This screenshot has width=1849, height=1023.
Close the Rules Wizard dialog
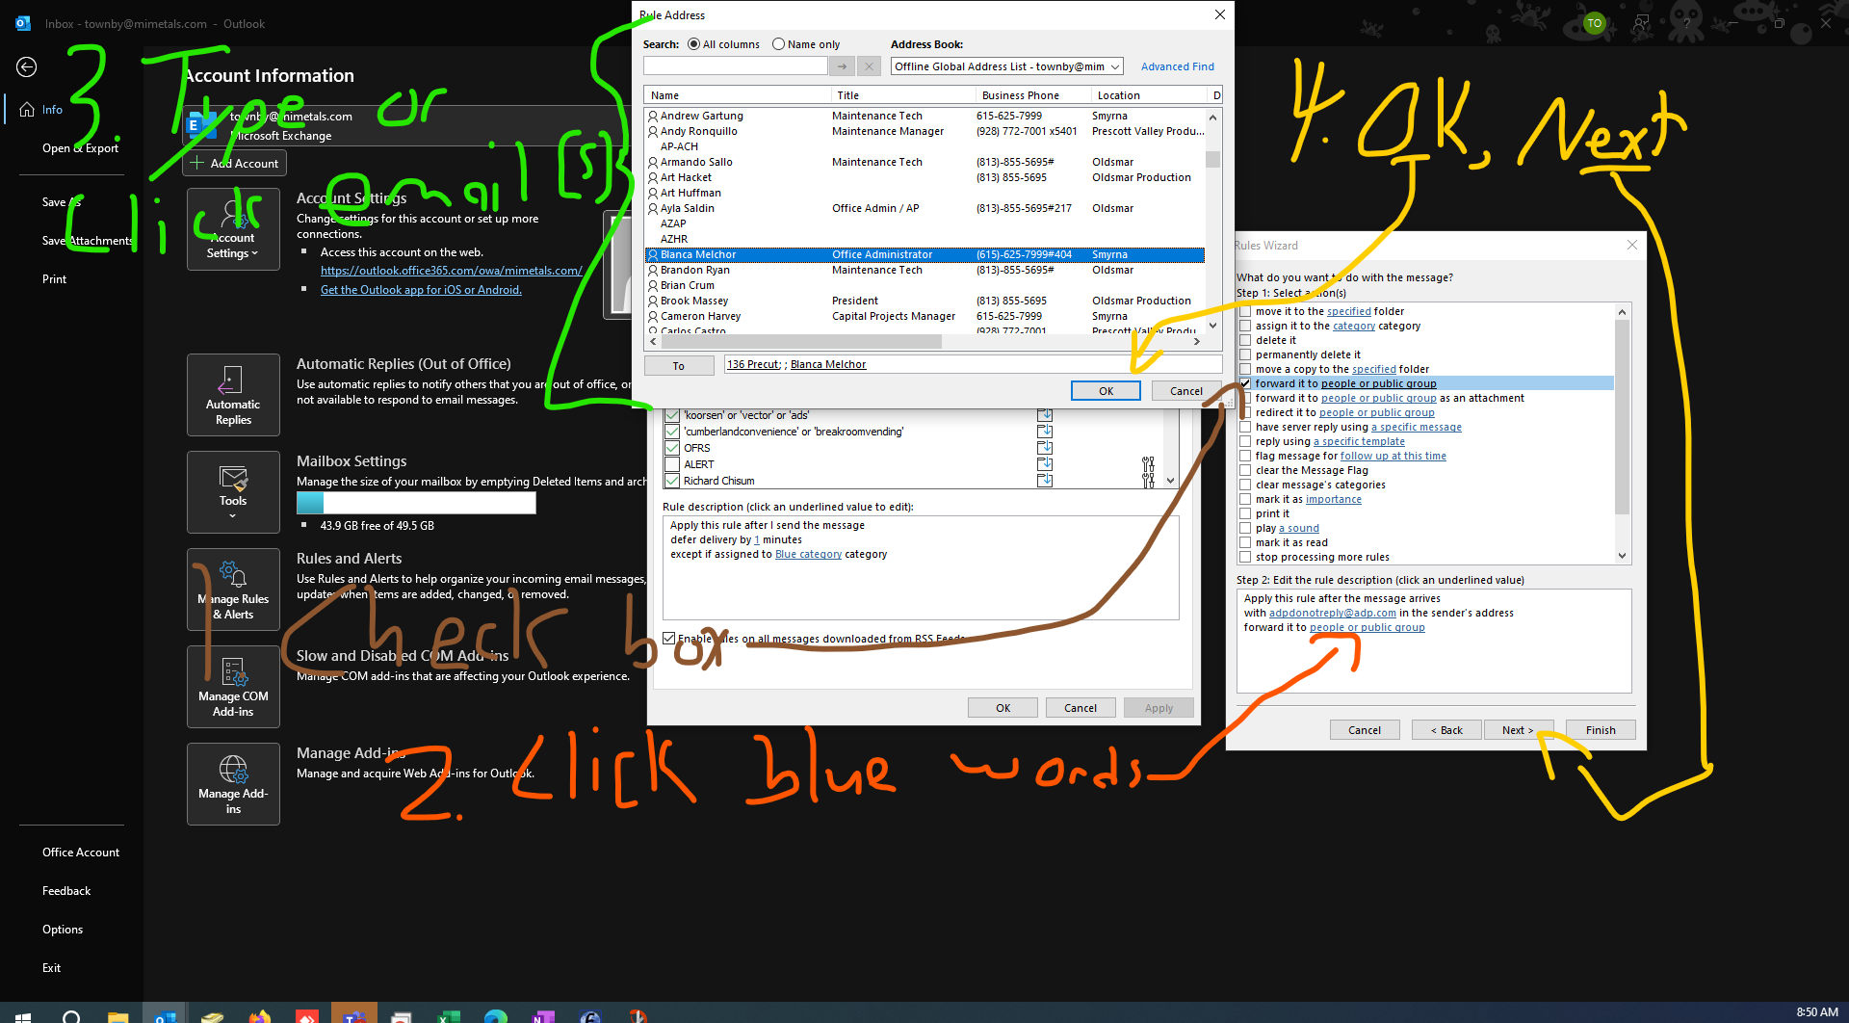coord(1632,245)
